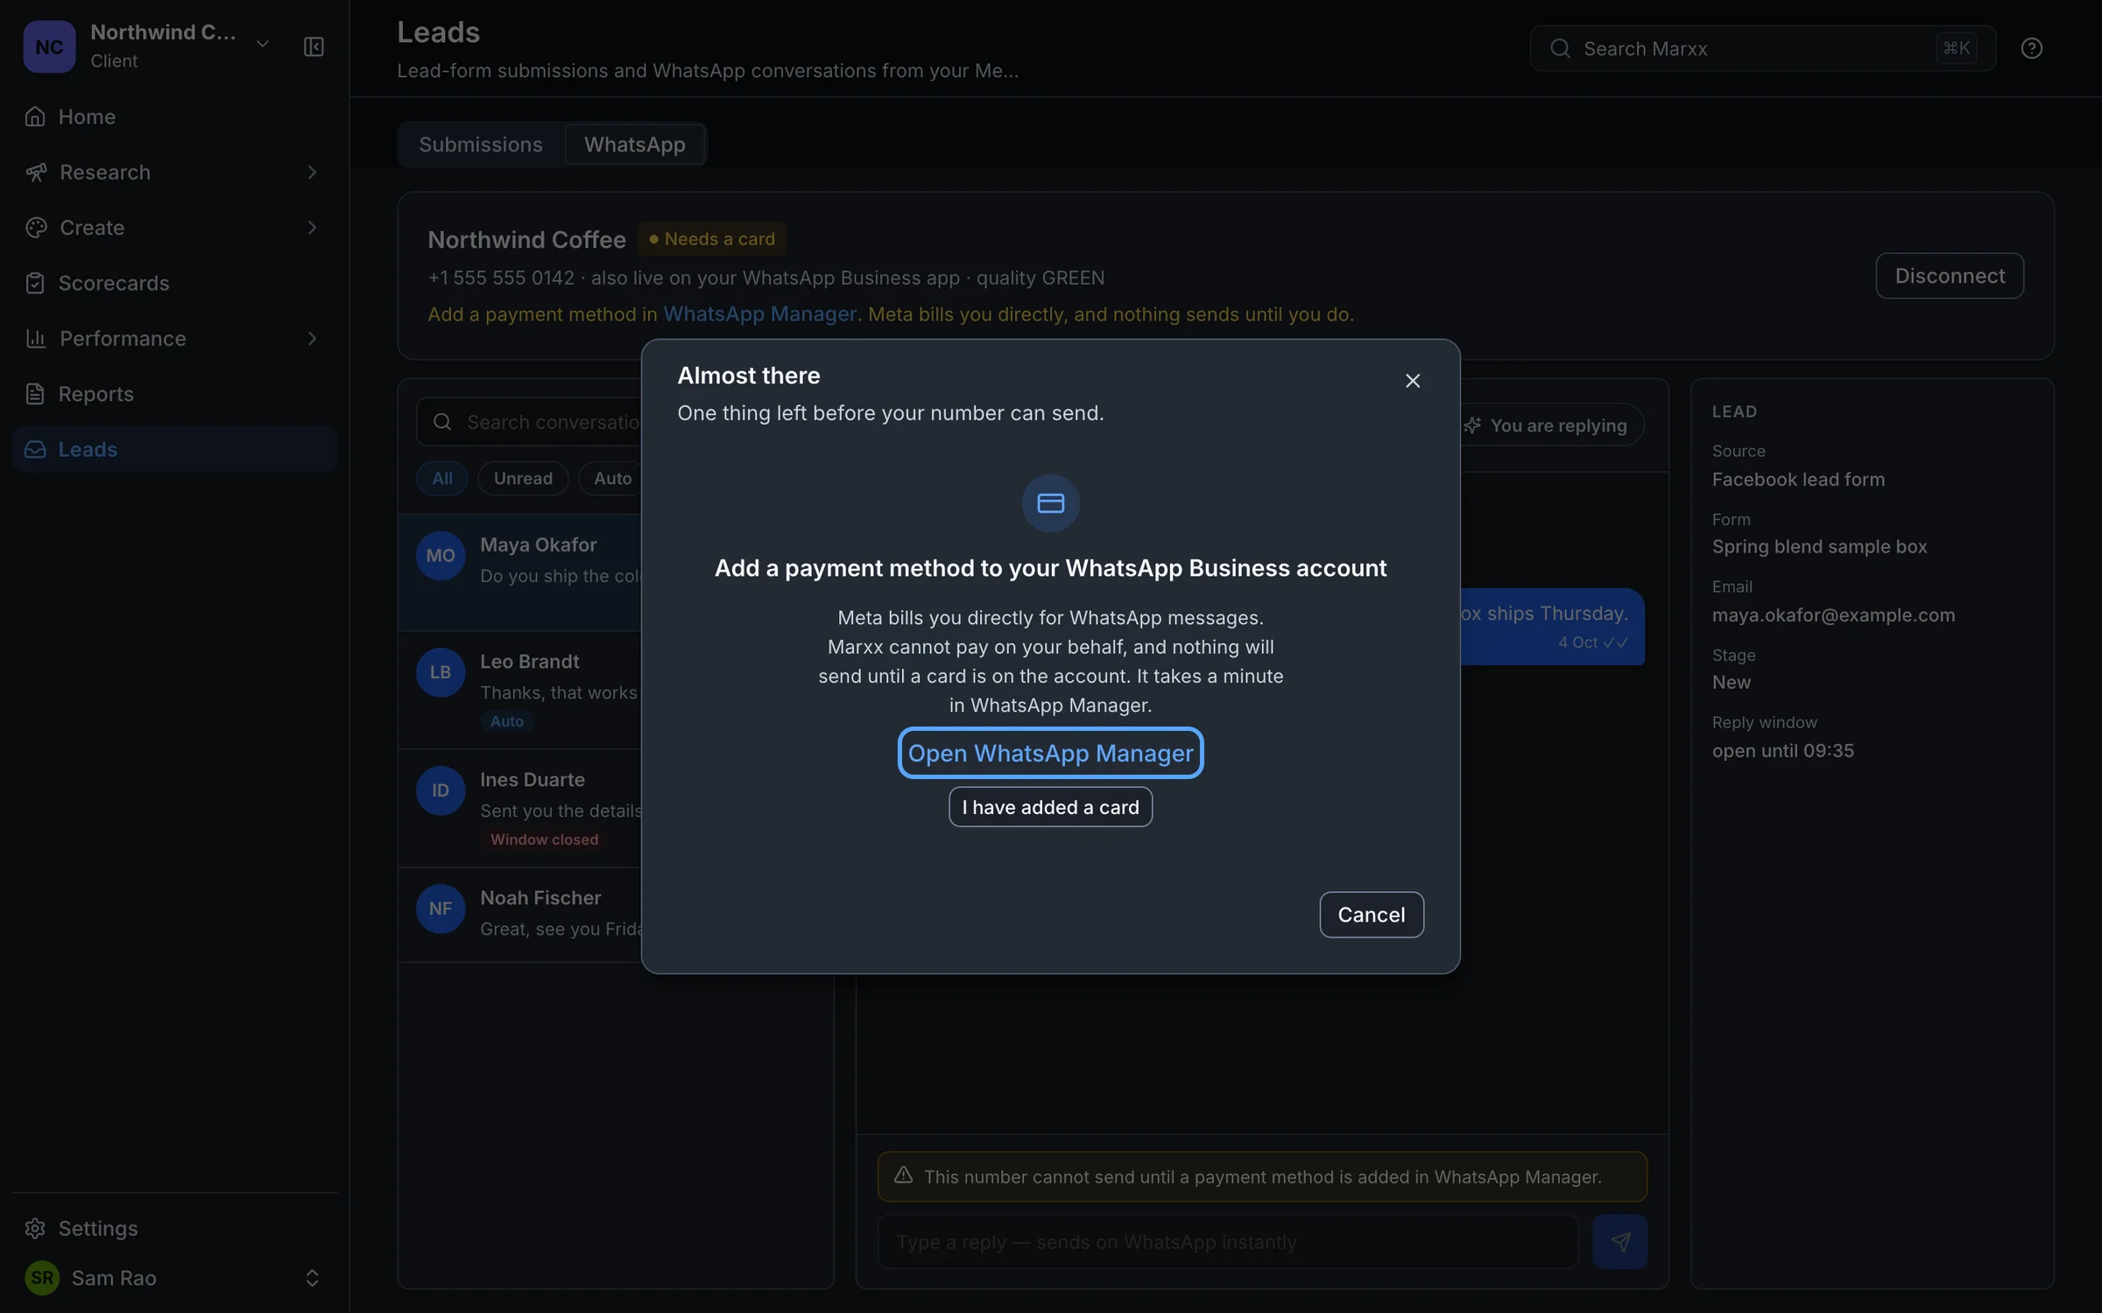Cancel the payment method dialog

(x=1371, y=914)
